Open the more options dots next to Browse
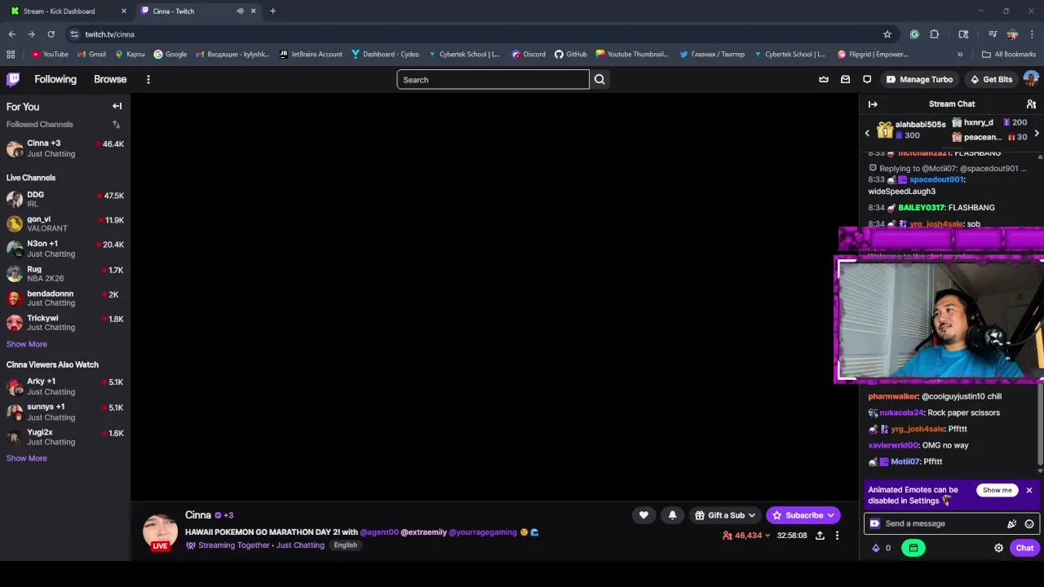 pos(148,79)
